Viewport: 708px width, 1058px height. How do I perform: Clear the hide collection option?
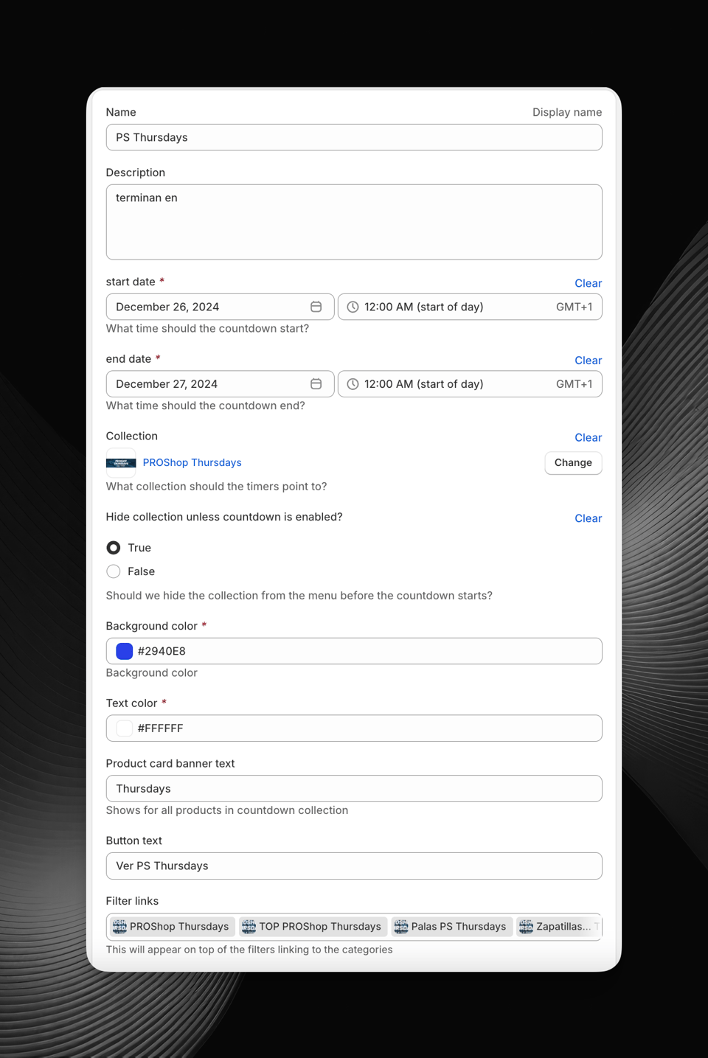point(588,518)
